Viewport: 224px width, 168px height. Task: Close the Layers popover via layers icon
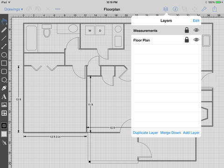[166, 9]
